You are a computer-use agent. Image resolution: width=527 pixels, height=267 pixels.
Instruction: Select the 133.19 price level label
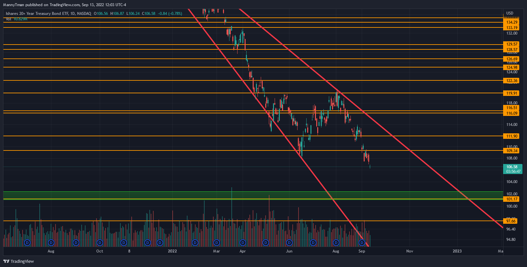coord(512,28)
